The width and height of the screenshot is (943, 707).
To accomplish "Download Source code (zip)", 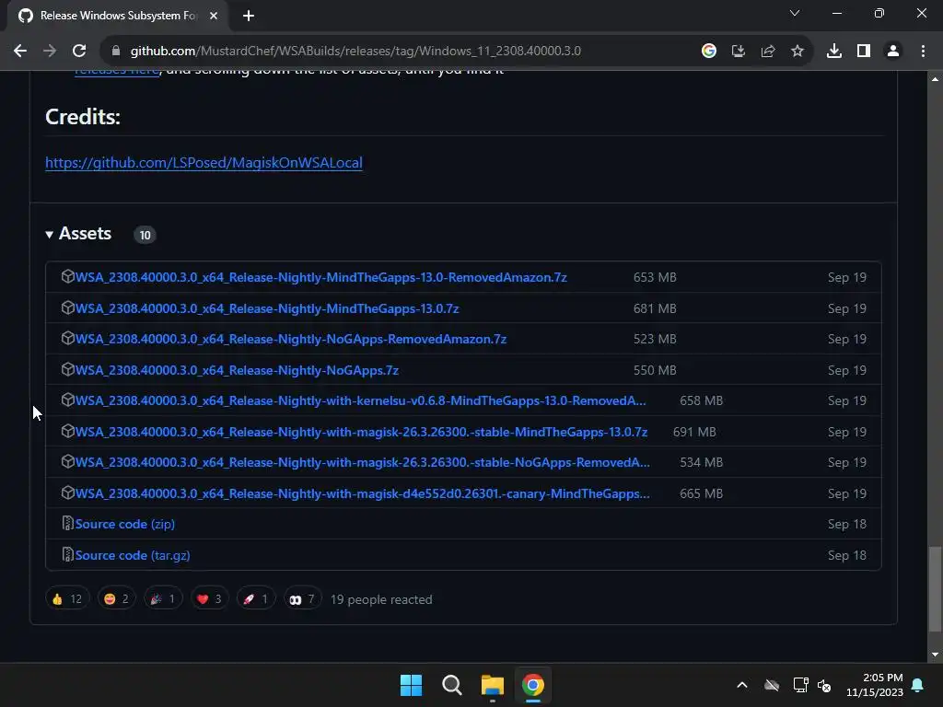I will [x=125, y=524].
